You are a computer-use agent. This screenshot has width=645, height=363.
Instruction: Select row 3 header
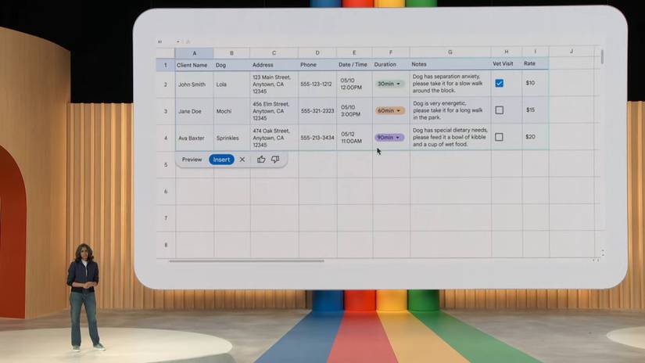(x=166, y=111)
